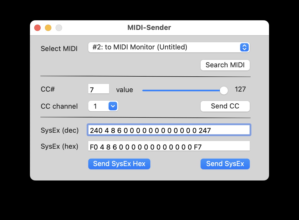Open the Select MIDI output dropdown
299x220 pixels.
point(169,48)
